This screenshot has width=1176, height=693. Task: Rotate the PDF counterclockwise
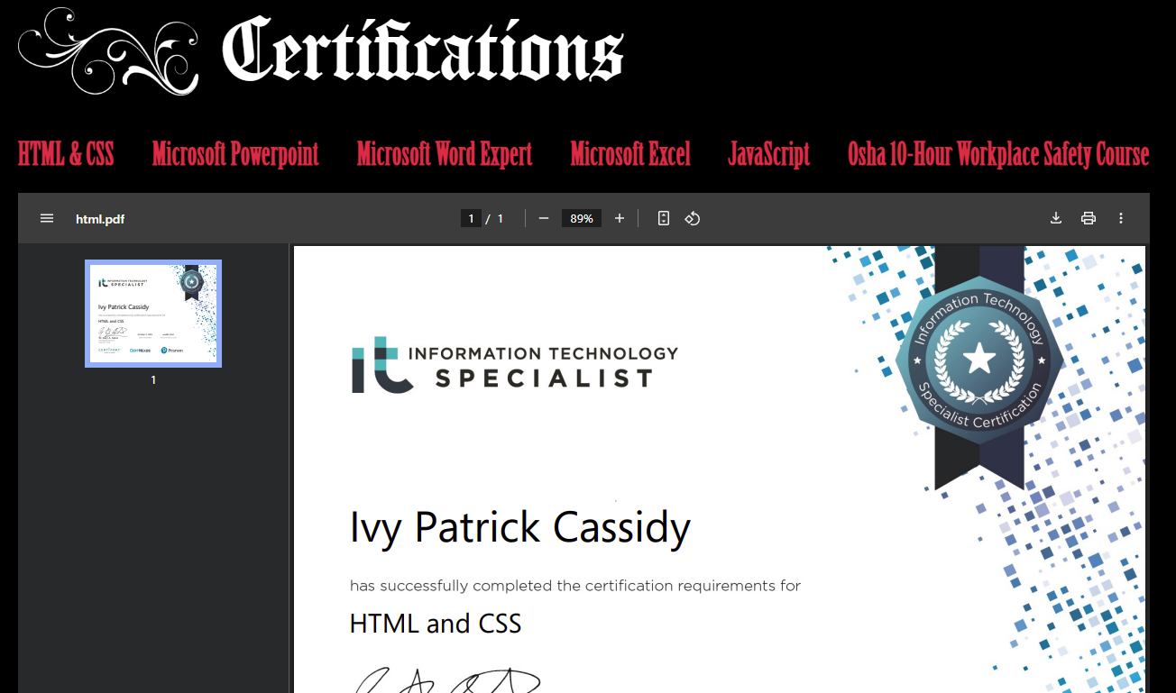pos(693,218)
